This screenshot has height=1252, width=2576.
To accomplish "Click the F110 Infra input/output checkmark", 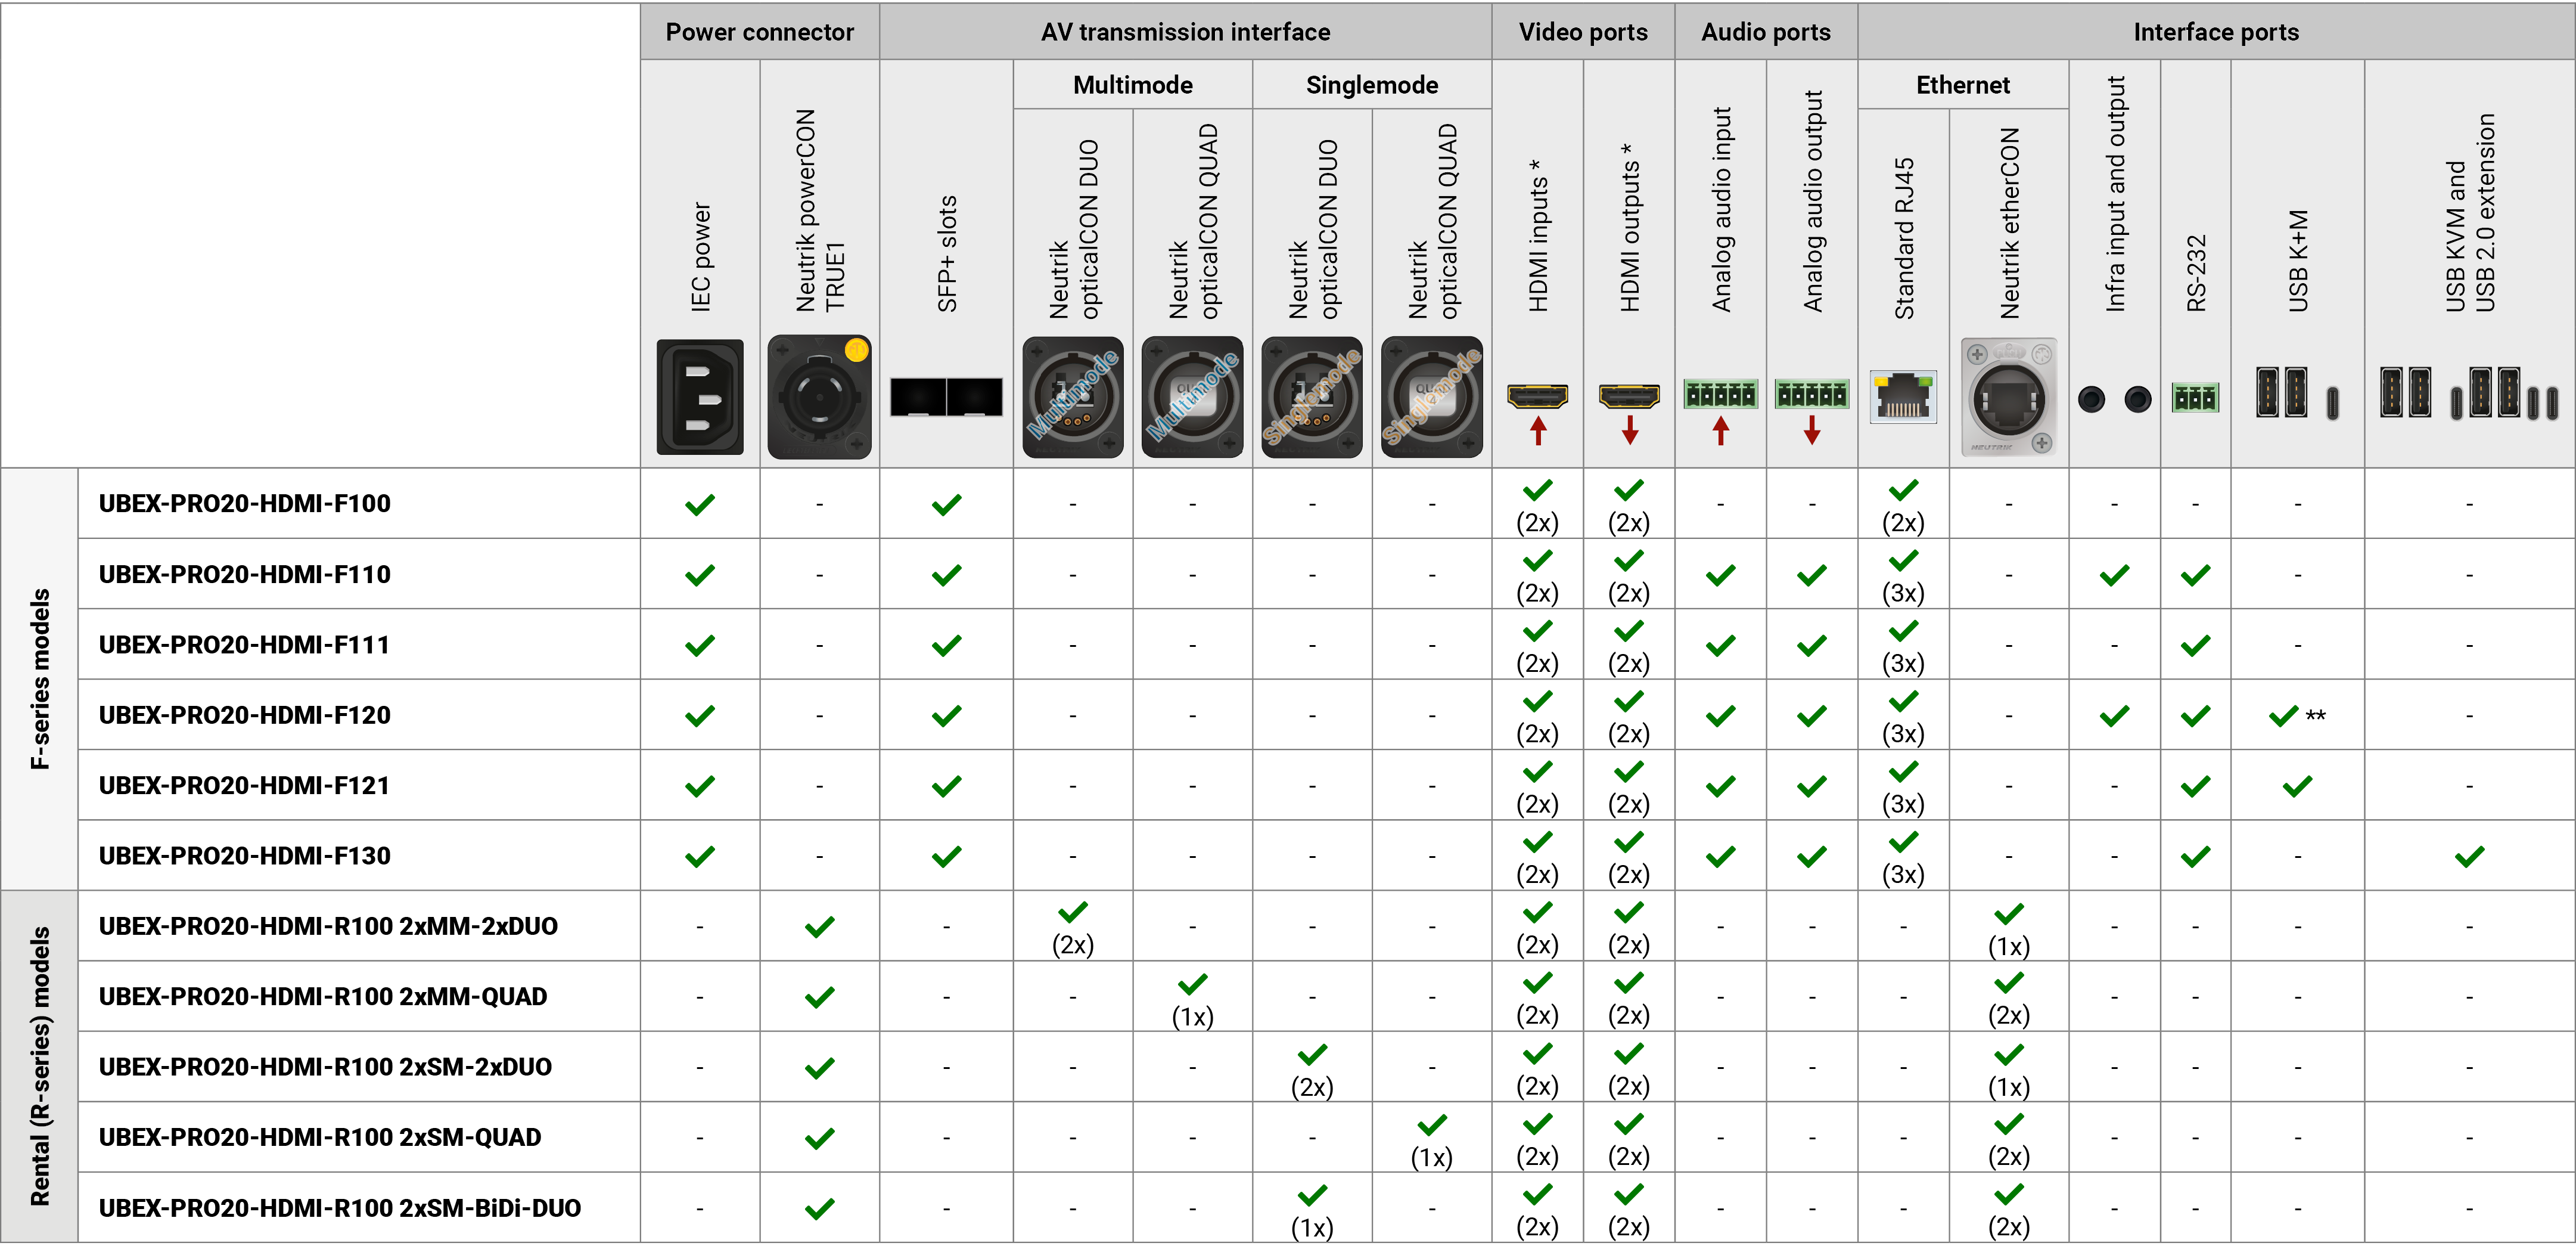I will 2114,575.
